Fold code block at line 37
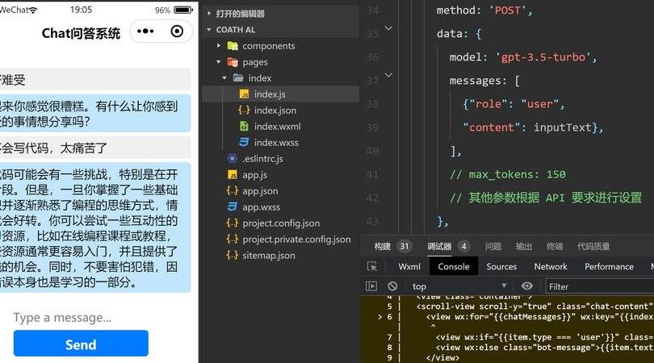654x363 pixels. tap(388, 75)
